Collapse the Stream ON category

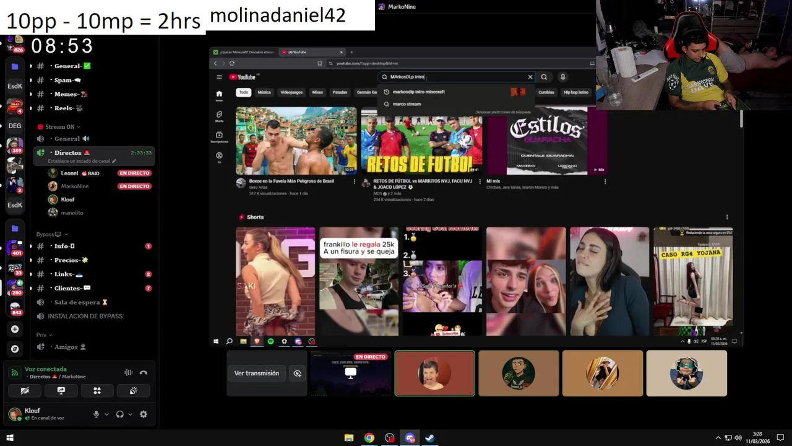[60, 126]
